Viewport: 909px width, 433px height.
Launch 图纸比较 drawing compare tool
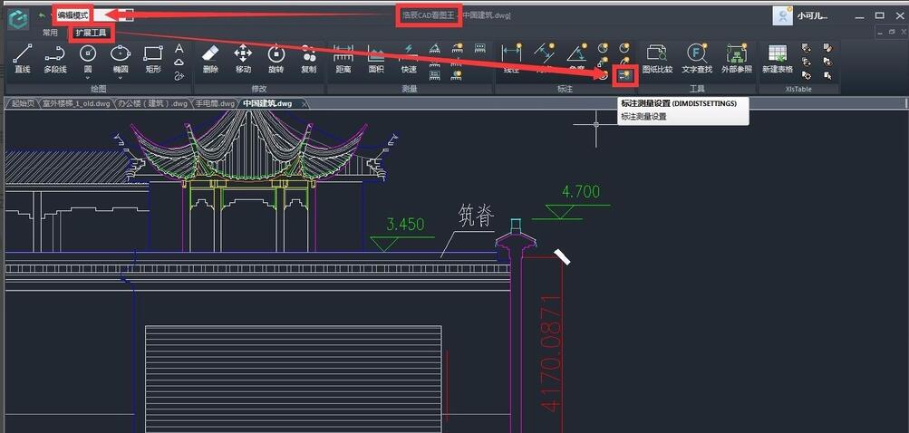[657, 57]
